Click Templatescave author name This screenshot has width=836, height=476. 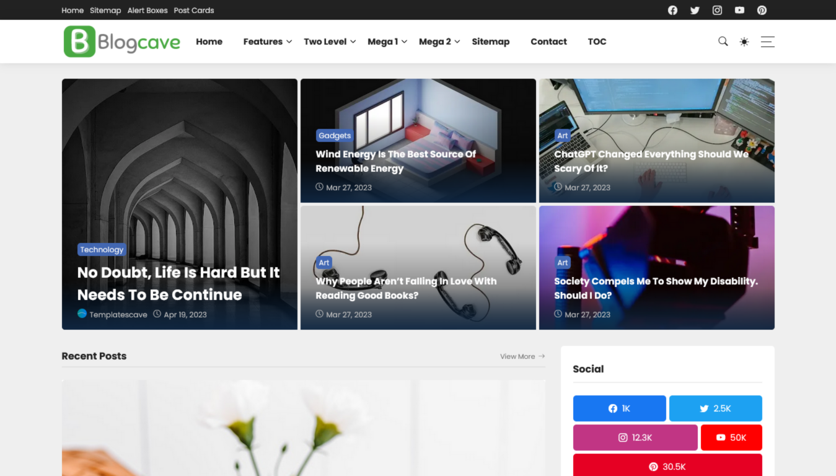pos(118,314)
